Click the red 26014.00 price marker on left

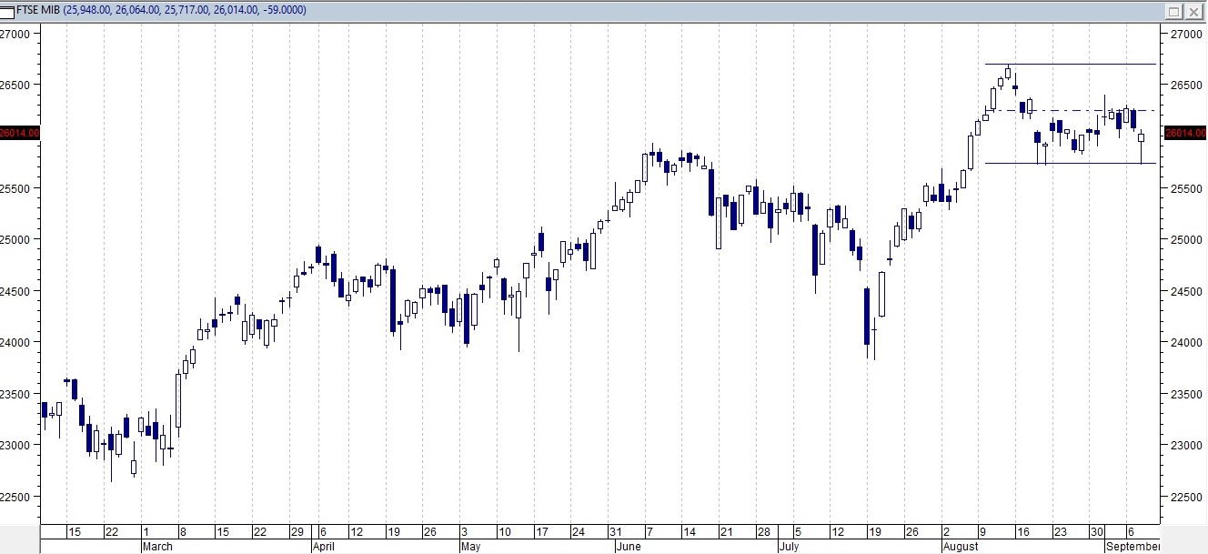(x=20, y=133)
